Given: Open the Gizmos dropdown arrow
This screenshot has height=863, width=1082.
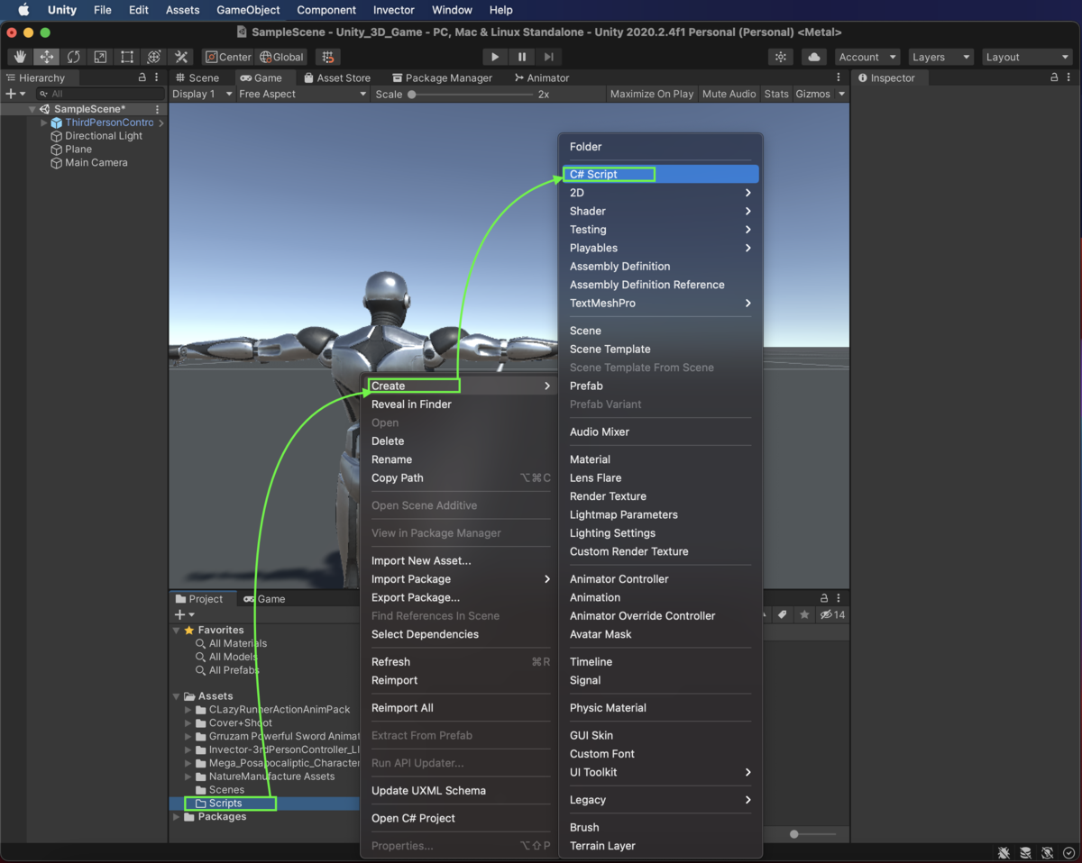Looking at the screenshot, I should click(842, 94).
